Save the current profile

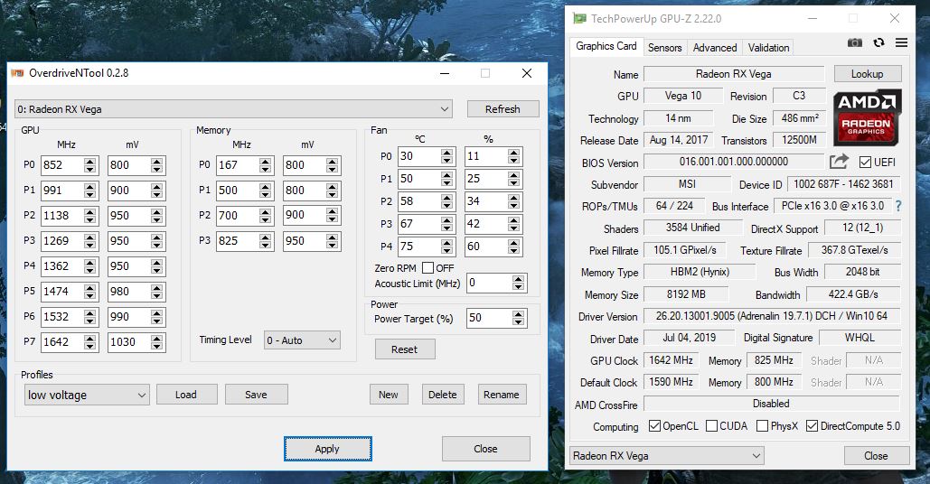point(257,395)
